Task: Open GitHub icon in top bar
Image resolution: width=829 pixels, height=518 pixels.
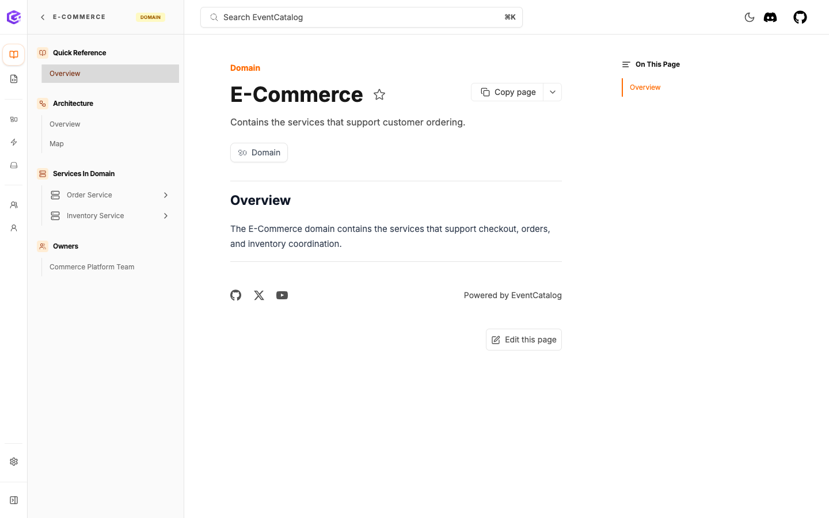Action: tap(800, 17)
